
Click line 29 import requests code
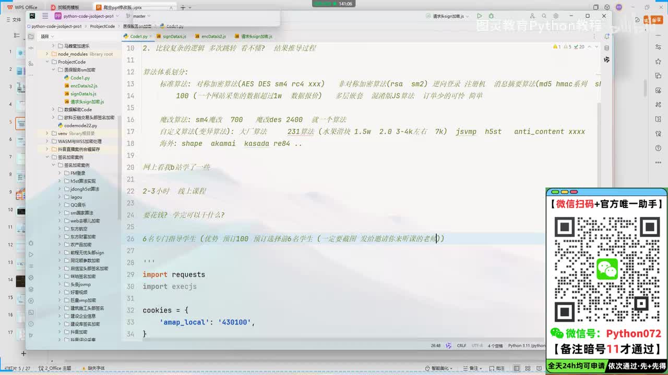click(174, 274)
